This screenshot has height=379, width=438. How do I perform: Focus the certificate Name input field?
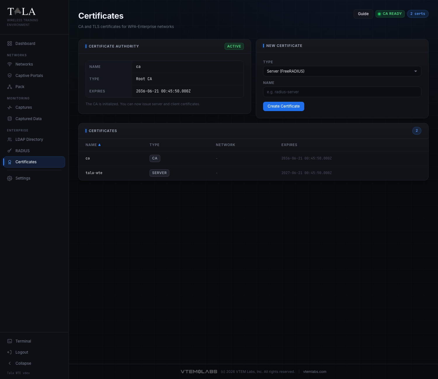(x=342, y=92)
